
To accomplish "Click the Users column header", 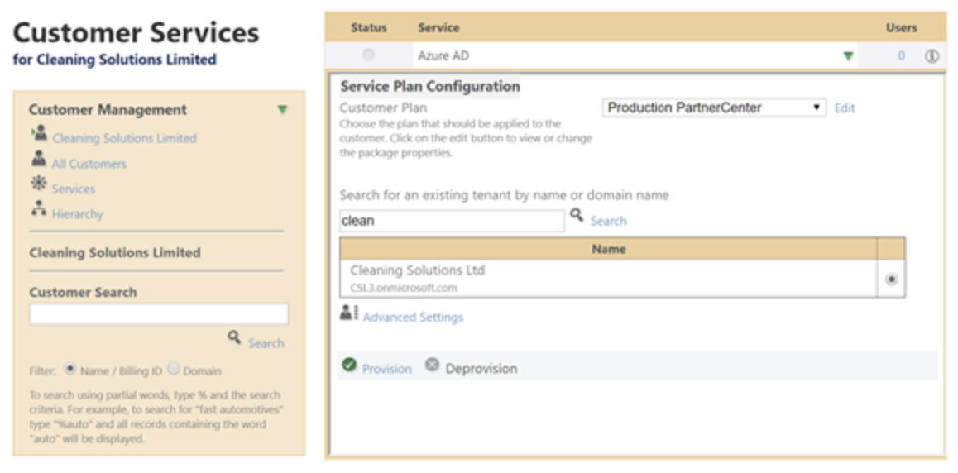I will tap(901, 28).
